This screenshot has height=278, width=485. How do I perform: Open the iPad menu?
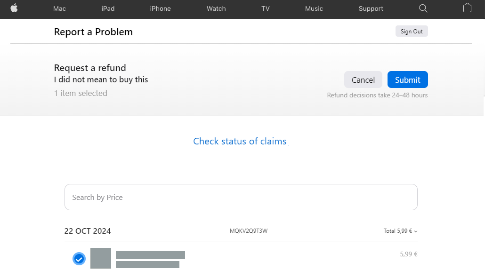(x=108, y=8)
